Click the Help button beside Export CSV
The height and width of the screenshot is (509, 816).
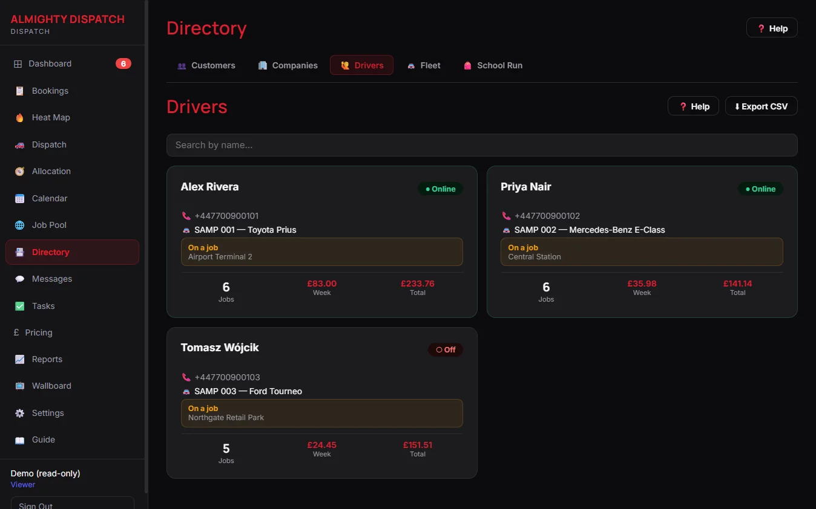[x=693, y=106]
